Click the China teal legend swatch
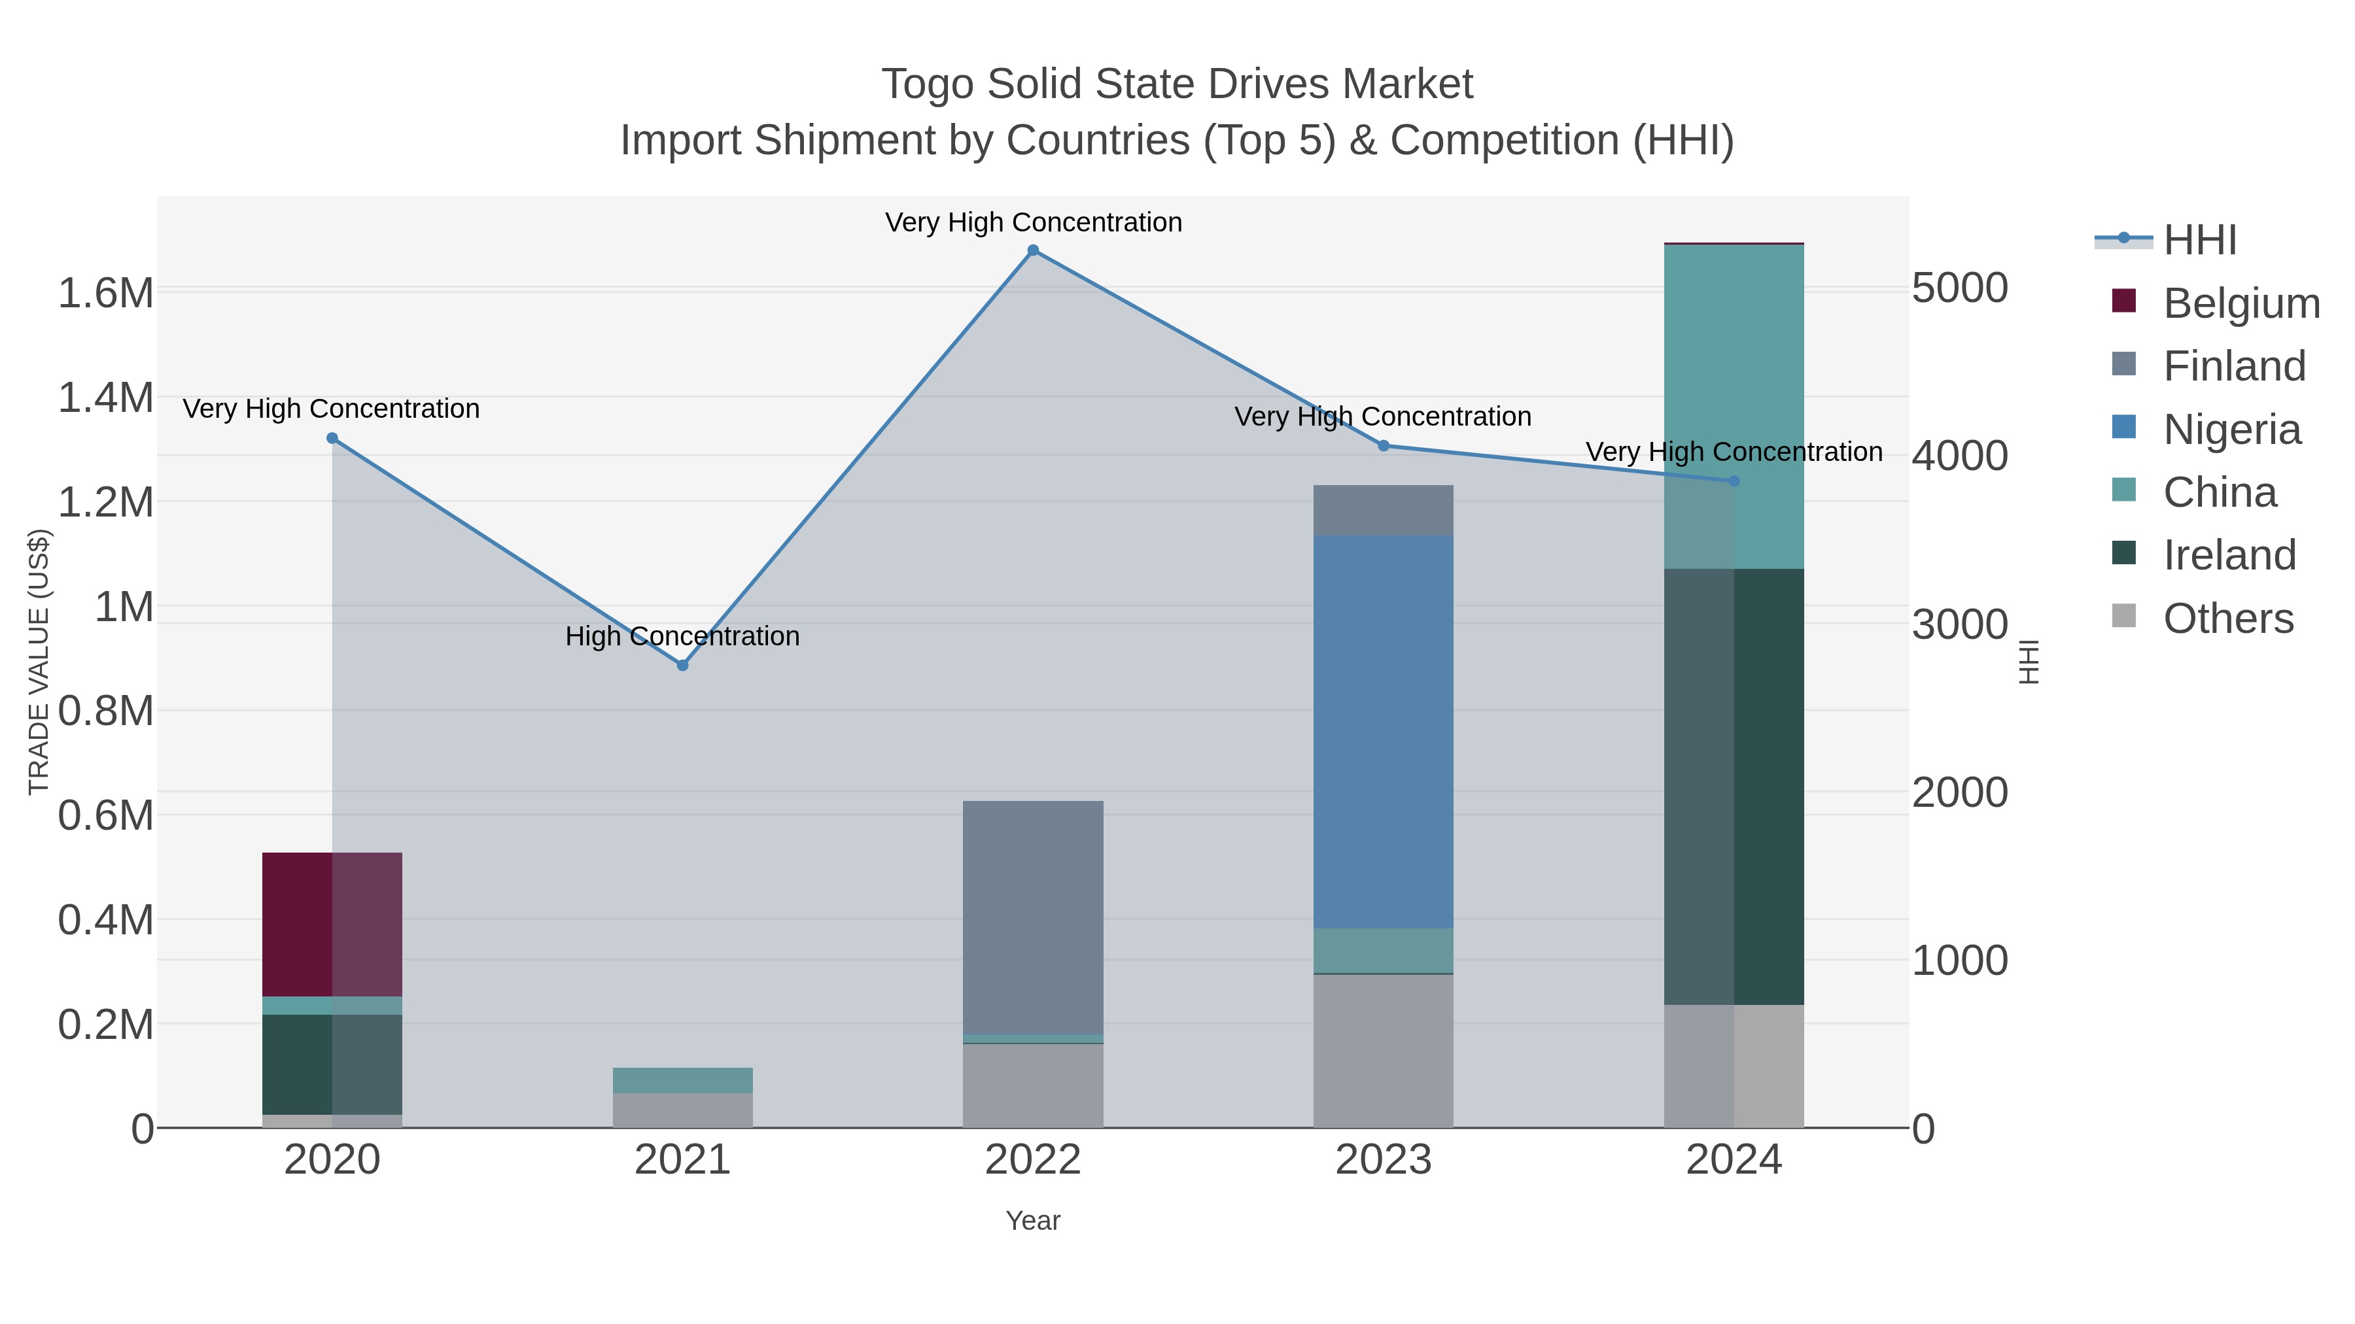 click(2123, 490)
